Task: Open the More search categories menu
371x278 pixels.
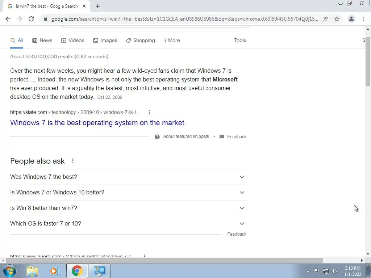Action: pos(172,41)
